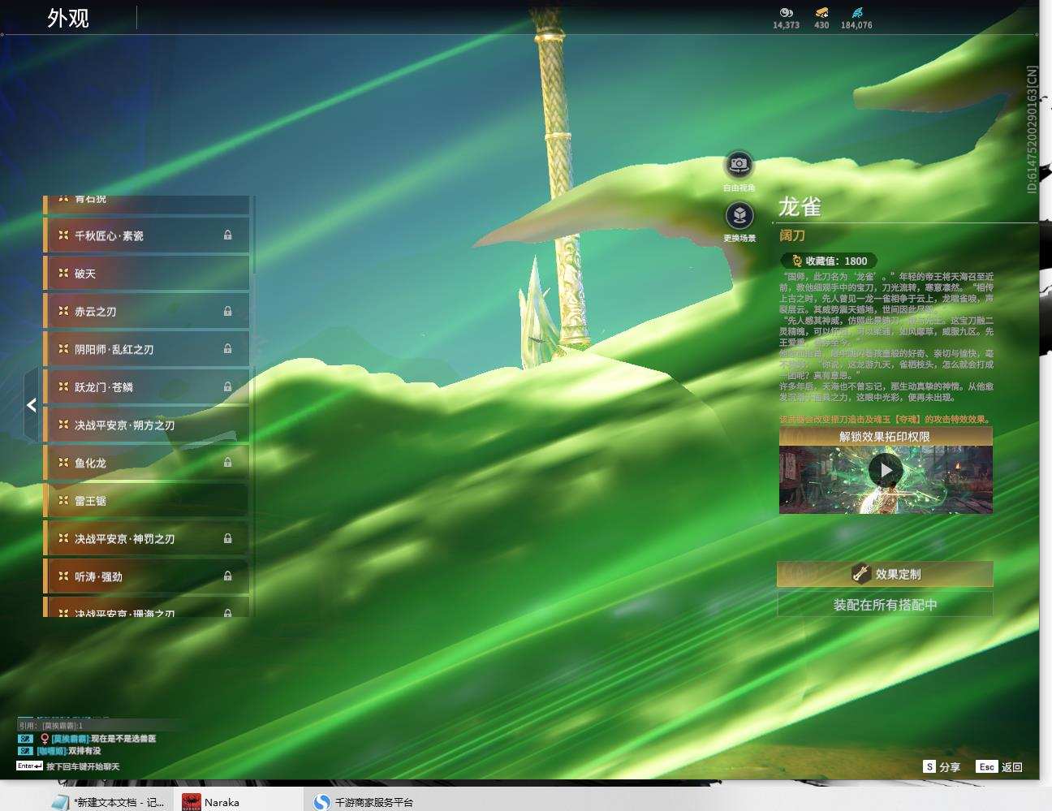Click the blue currency icon above 184,076
Screen dimensions: 1052x811
click(857, 13)
